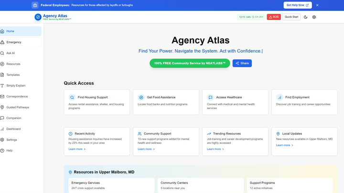Open the Support Programs card

coord(290,185)
